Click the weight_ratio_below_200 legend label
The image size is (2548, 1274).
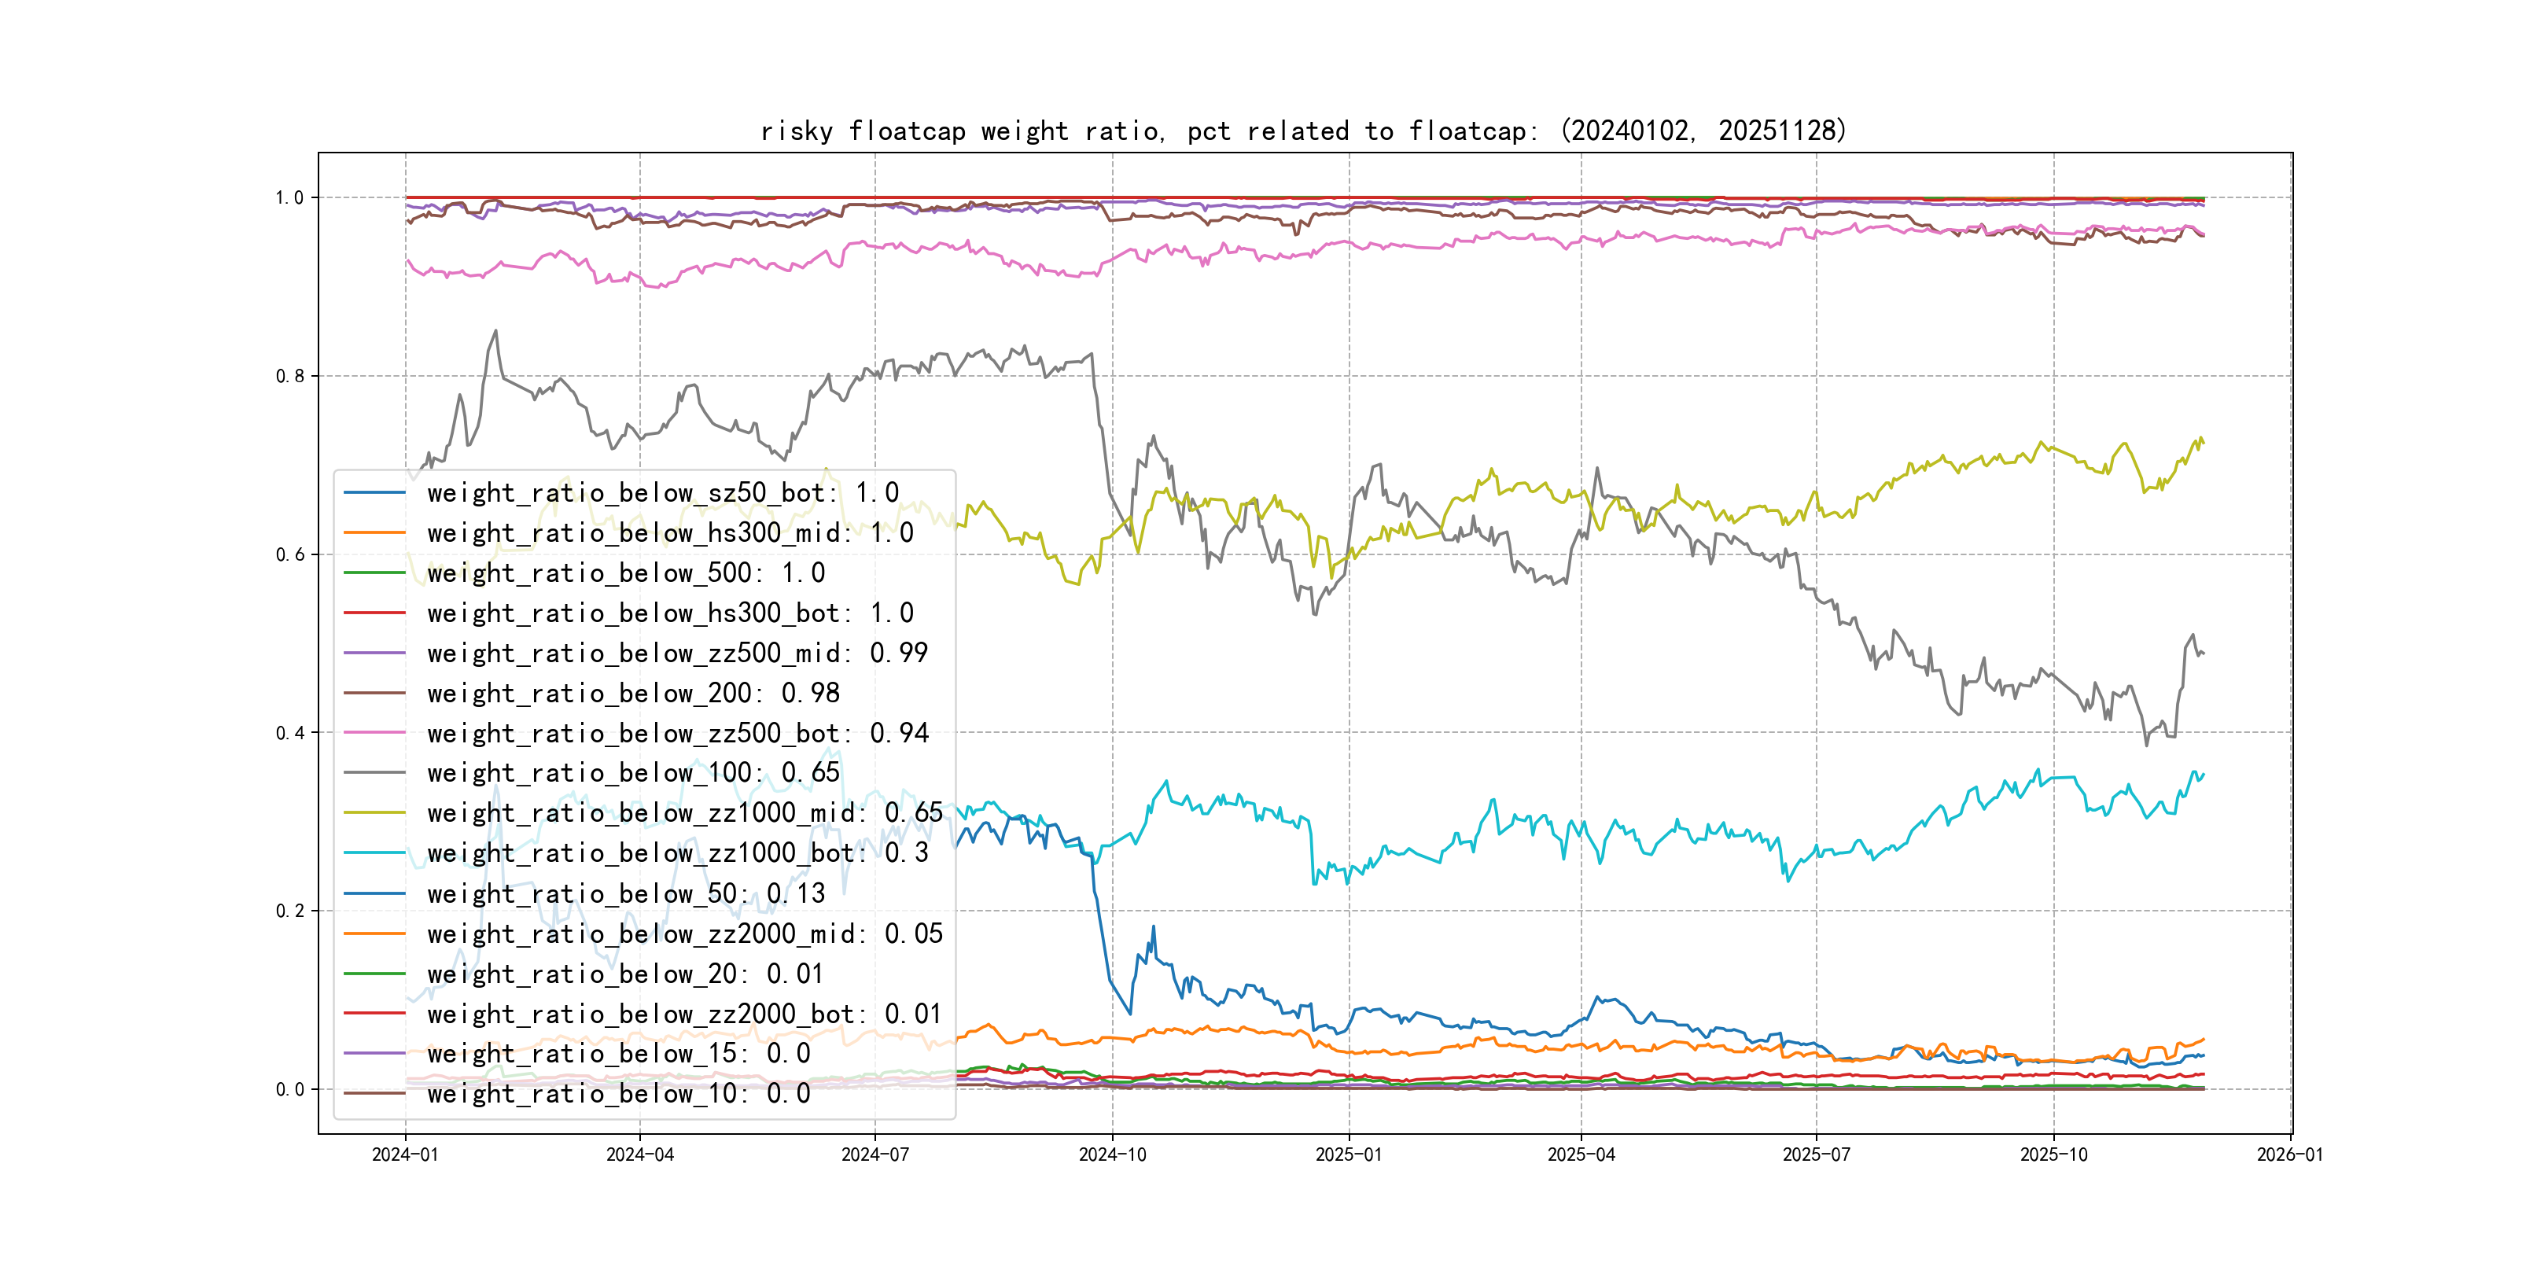(x=633, y=694)
